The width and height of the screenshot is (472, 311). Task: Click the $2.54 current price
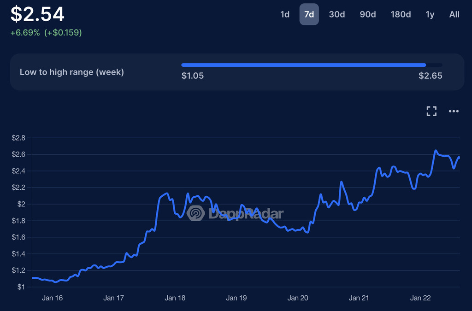(x=38, y=14)
